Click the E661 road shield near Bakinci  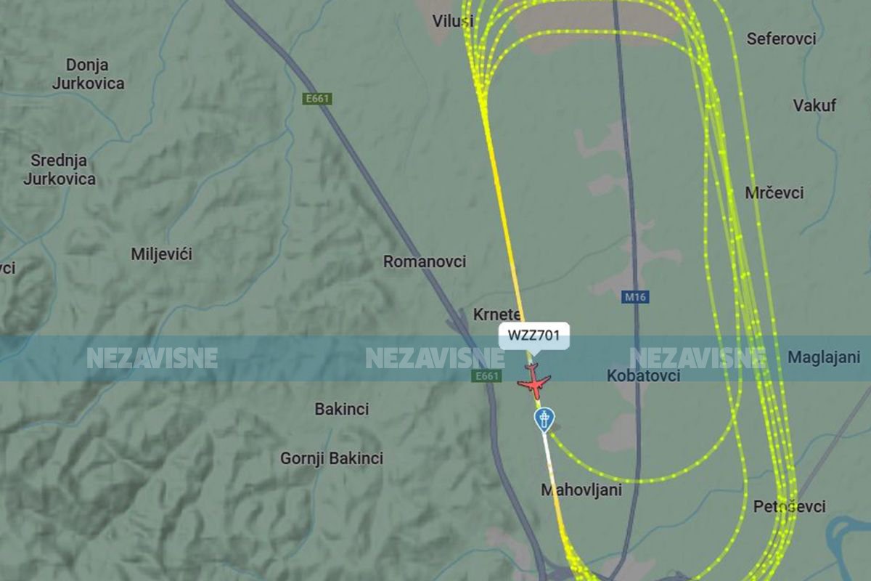[x=486, y=375]
